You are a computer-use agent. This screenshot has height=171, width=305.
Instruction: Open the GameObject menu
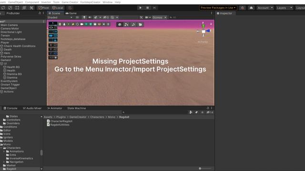[15, 2]
